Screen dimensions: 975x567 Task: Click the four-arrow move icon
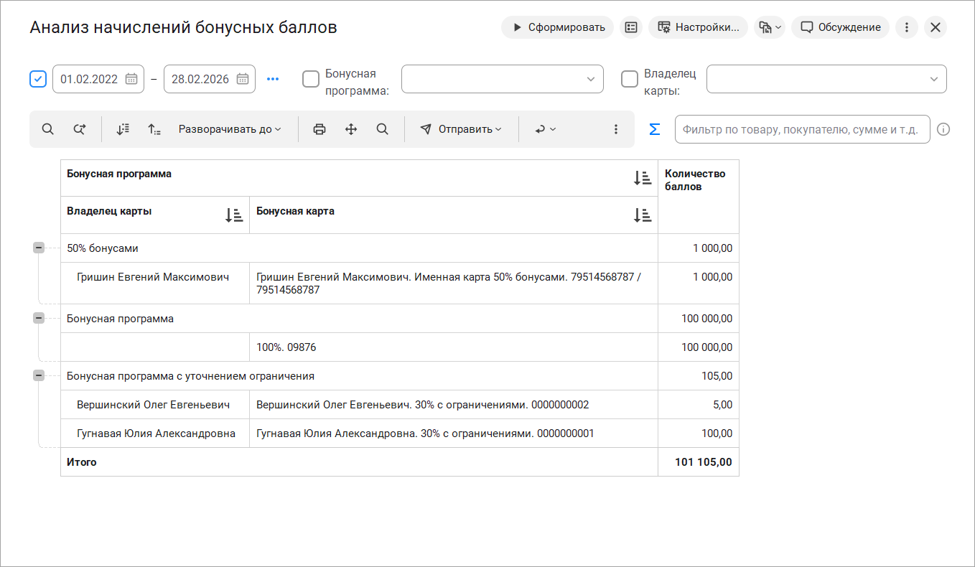click(351, 129)
